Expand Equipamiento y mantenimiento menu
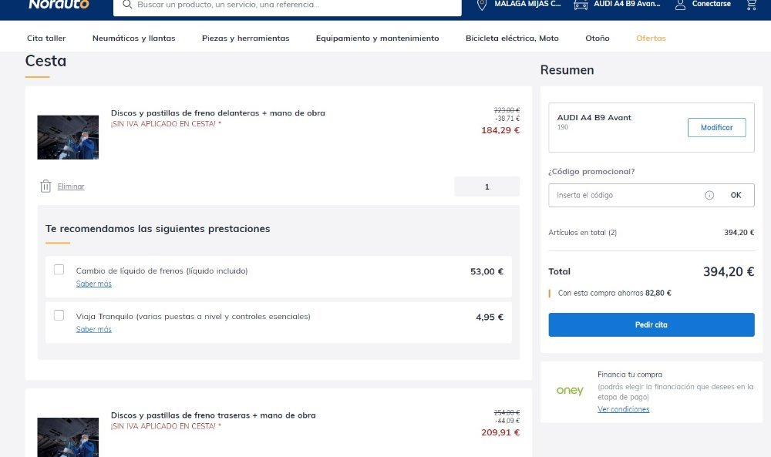Screen dimensions: 771x457 (x=377, y=39)
